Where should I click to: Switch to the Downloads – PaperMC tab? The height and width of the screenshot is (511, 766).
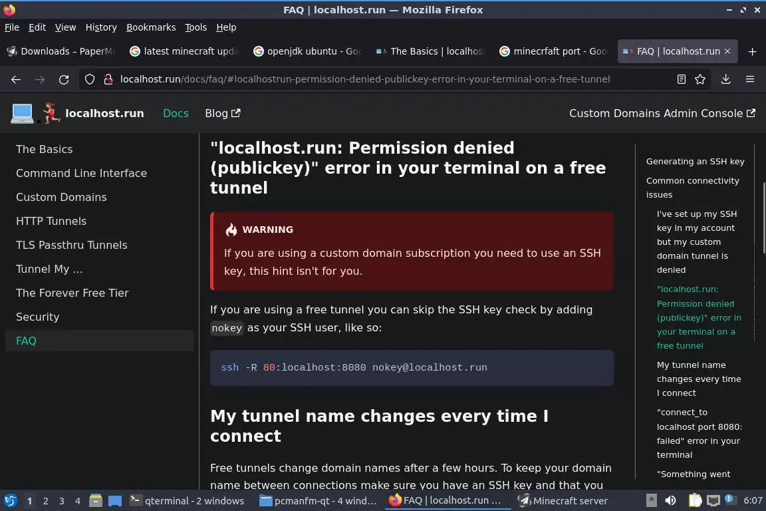point(61,51)
